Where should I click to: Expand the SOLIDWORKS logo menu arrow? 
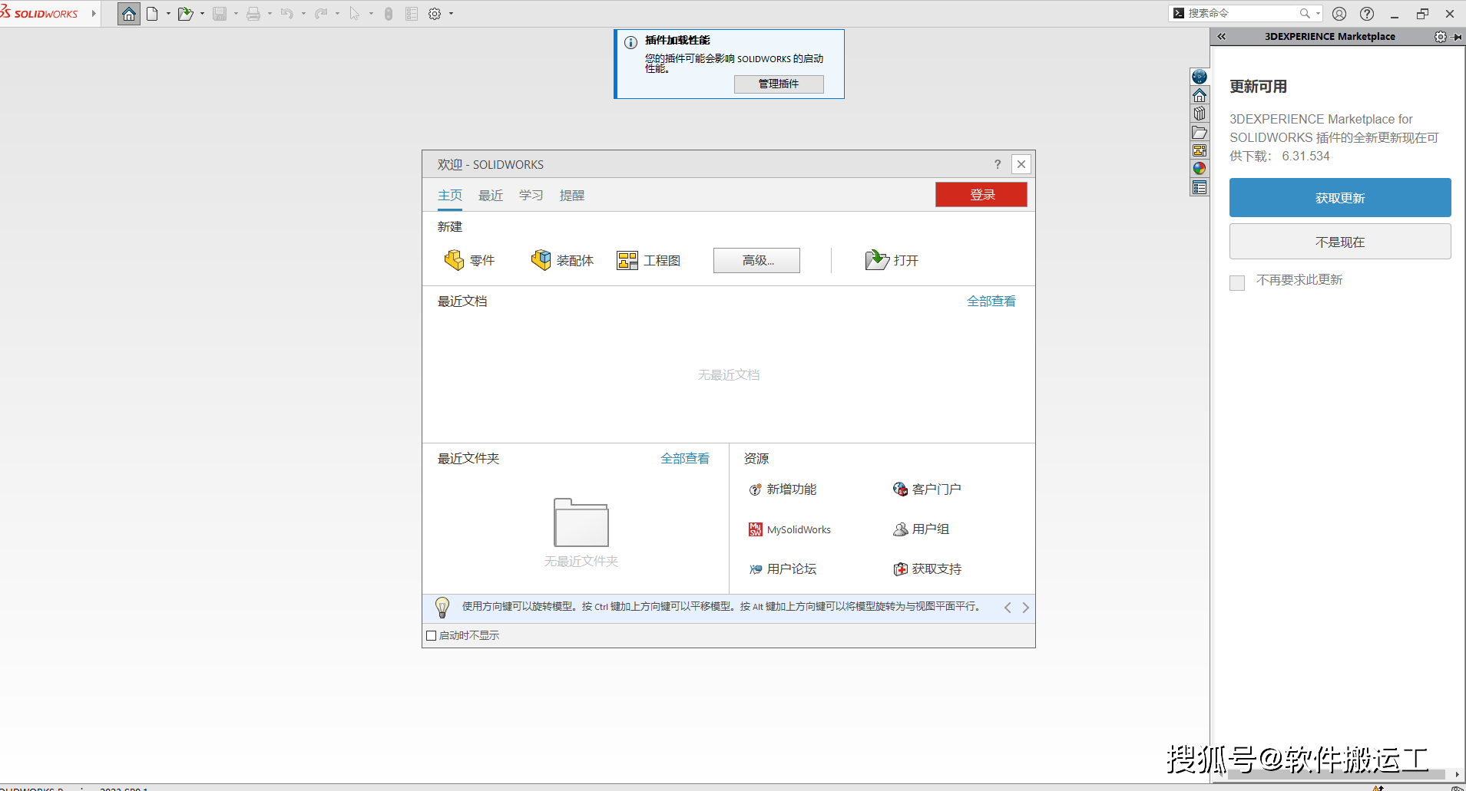(x=94, y=14)
